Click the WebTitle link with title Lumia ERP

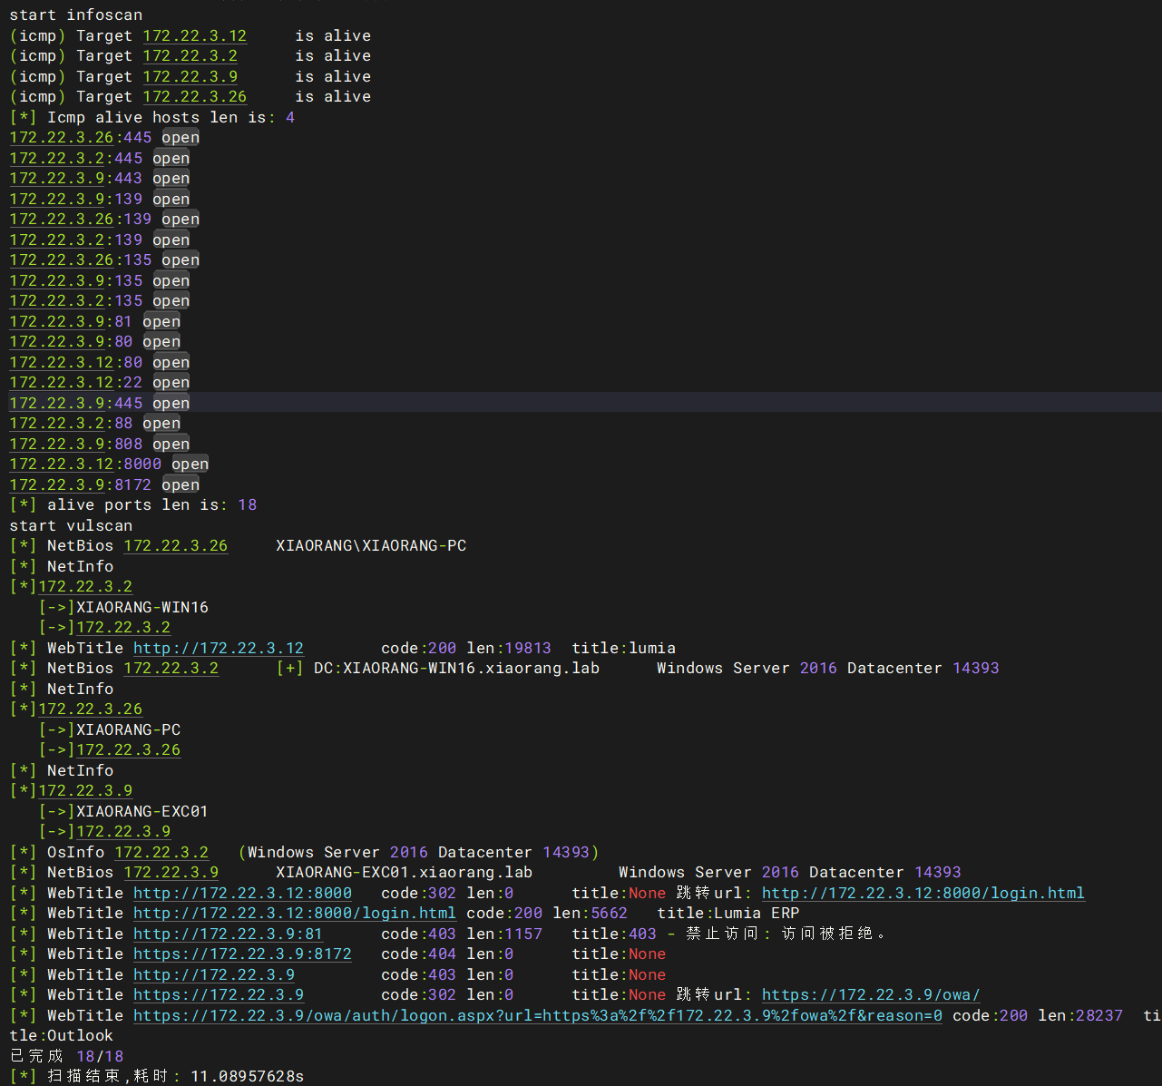(x=294, y=913)
